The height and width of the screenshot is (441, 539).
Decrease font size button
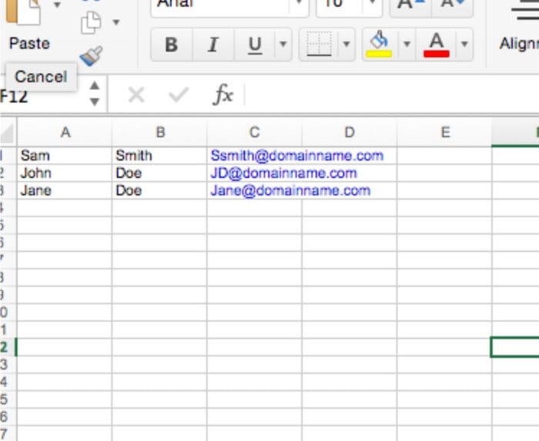point(453,6)
